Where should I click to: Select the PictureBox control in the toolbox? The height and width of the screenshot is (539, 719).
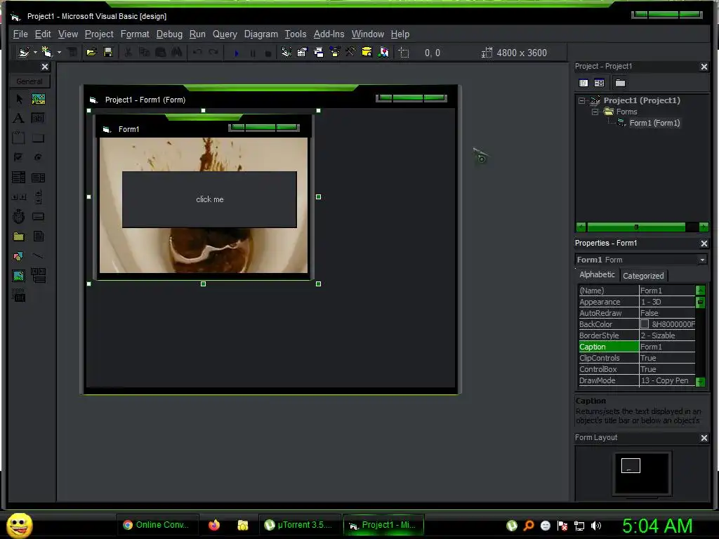(38, 99)
